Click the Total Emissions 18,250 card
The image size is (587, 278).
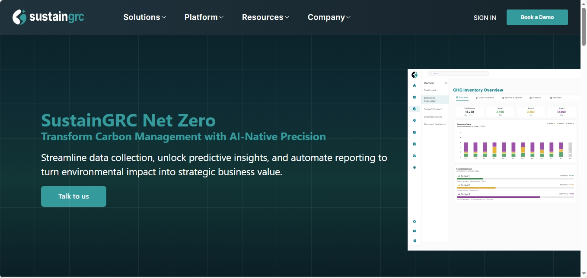pyautogui.click(x=469, y=112)
